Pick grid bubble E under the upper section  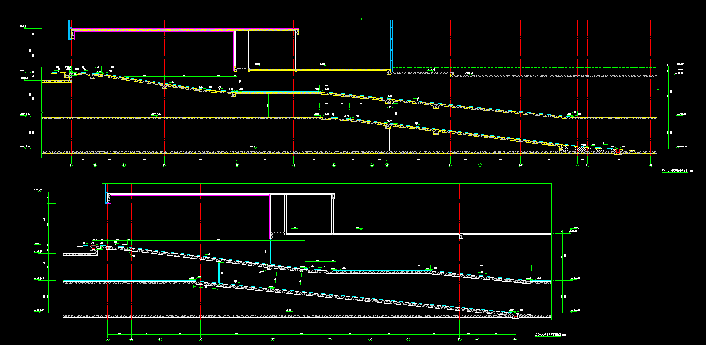tap(164, 165)
